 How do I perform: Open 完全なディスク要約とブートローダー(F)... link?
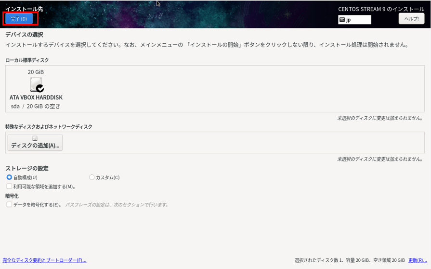coord(44,260)
